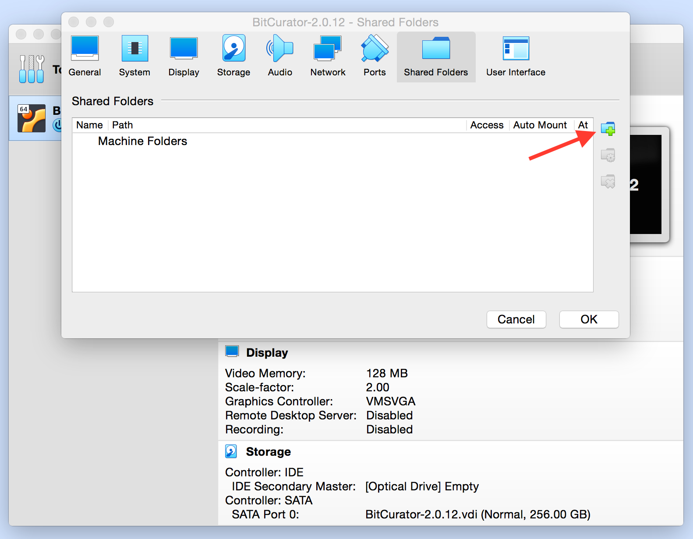
Task: Open the General settings icon
Action: coord(85,48)
